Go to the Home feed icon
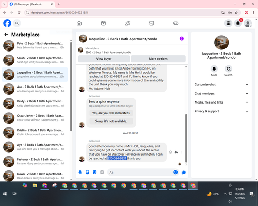Viewport: 258px width, 206px height. 79,23
